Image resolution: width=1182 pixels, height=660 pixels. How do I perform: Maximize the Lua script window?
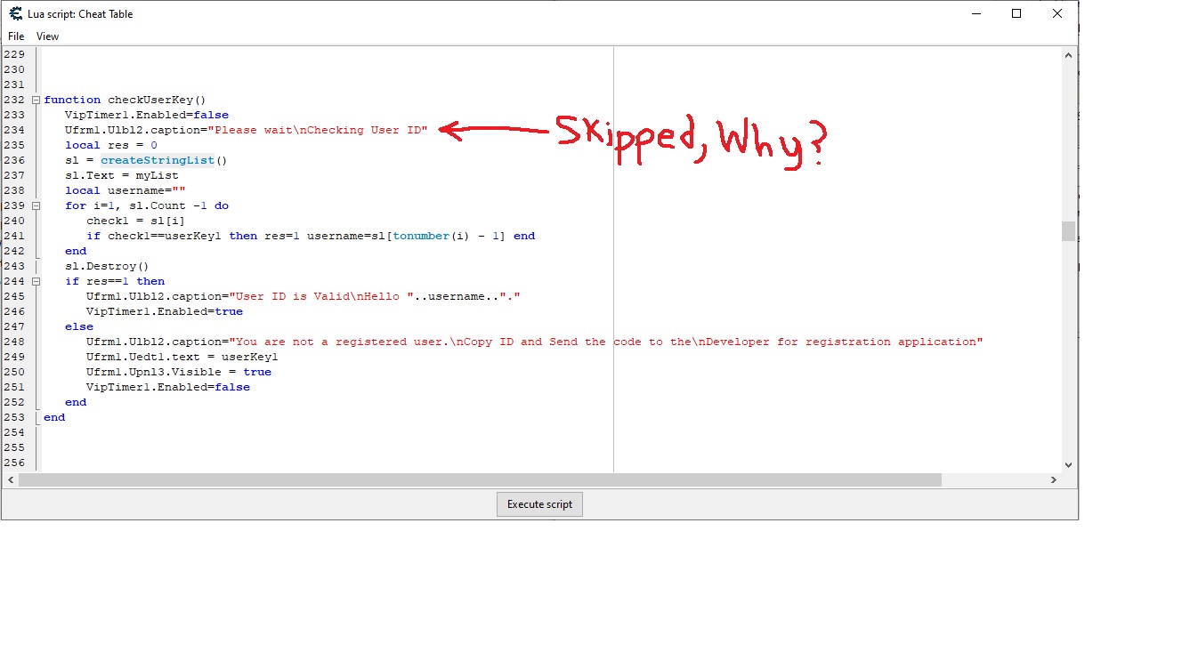tap(1016, 14)
